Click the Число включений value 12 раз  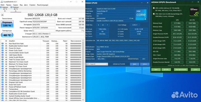tap(78, 28)
